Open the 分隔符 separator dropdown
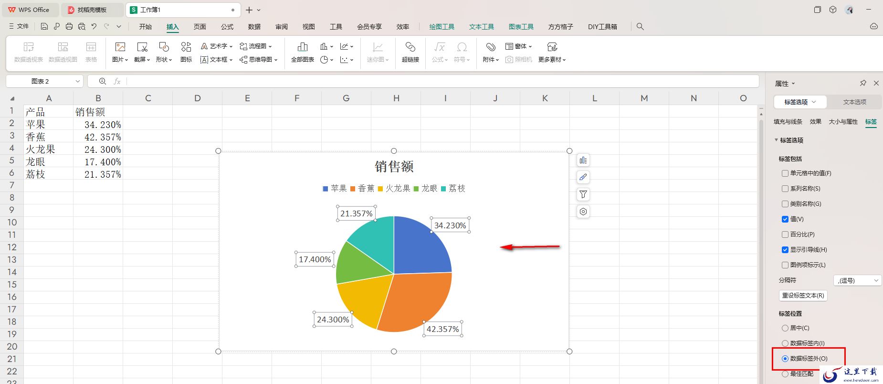883x384 pixels. 857,280
